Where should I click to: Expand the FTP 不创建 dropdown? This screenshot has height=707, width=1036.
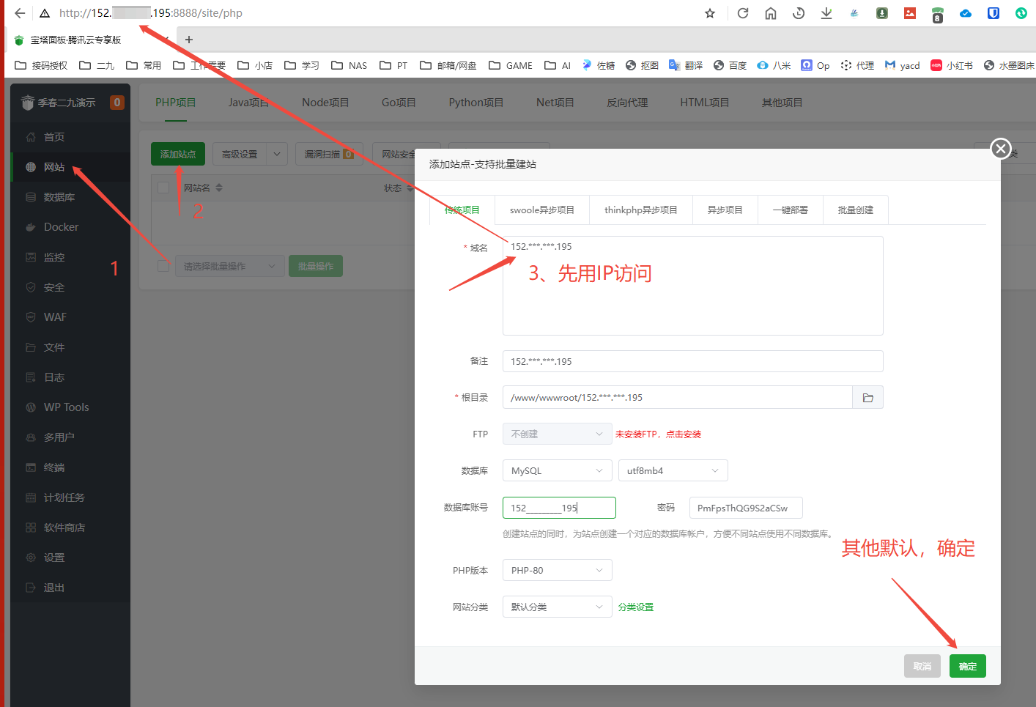point(557,434)
